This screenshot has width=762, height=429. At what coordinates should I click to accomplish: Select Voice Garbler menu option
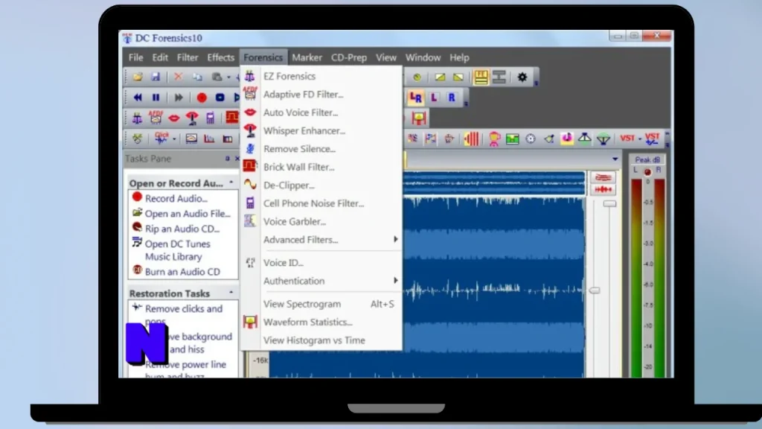[321, 221]
